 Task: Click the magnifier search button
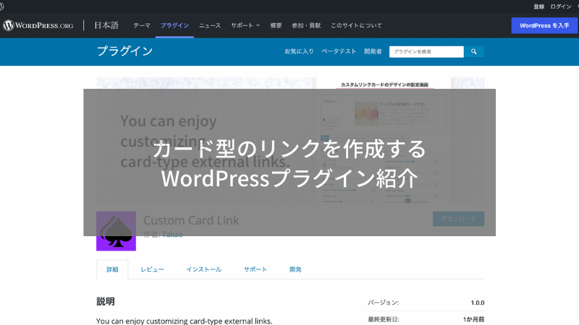474,52
